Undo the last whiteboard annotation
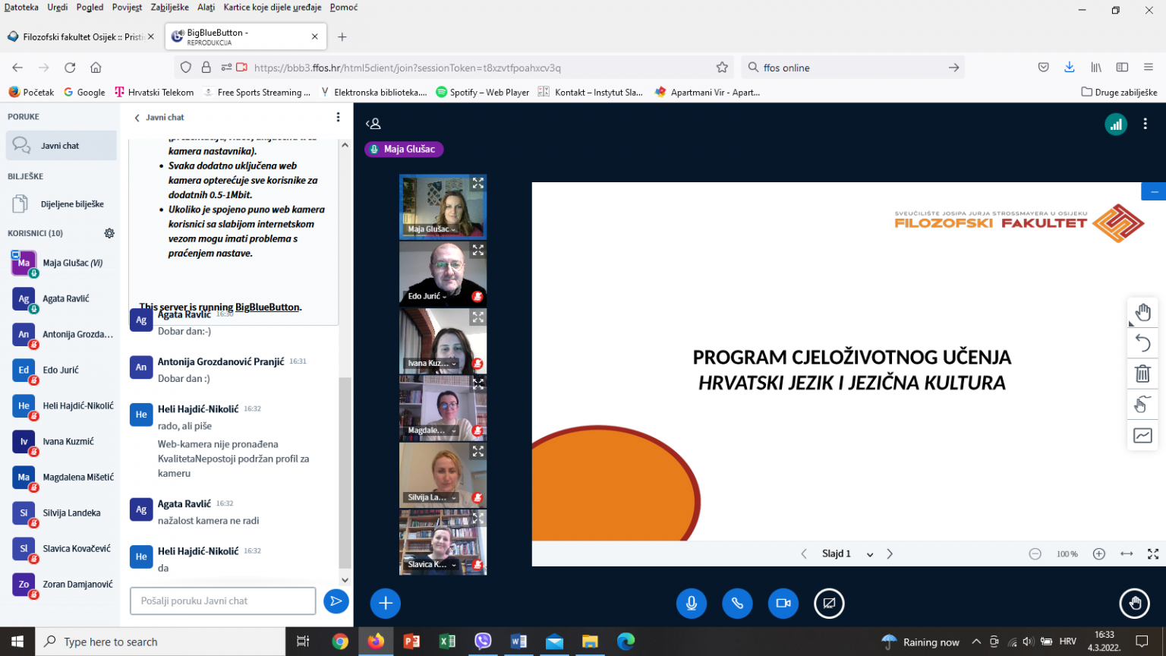 point(1142,343)
